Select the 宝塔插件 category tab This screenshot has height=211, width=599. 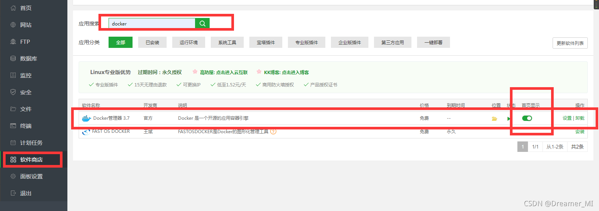tap(266, 42)
